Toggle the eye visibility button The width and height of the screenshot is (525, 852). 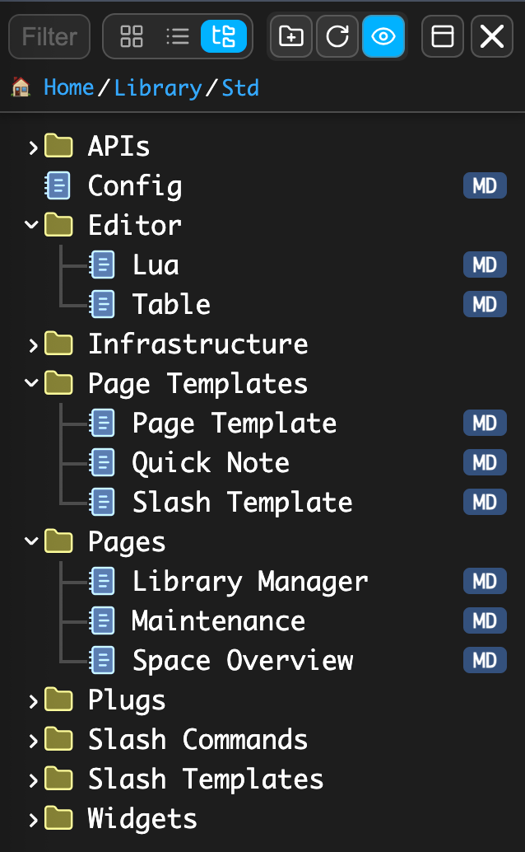coord(383,36)
